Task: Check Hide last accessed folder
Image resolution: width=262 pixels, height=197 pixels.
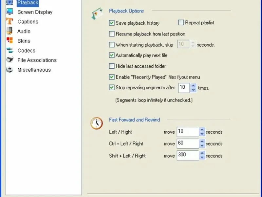Action: (112, 66)
